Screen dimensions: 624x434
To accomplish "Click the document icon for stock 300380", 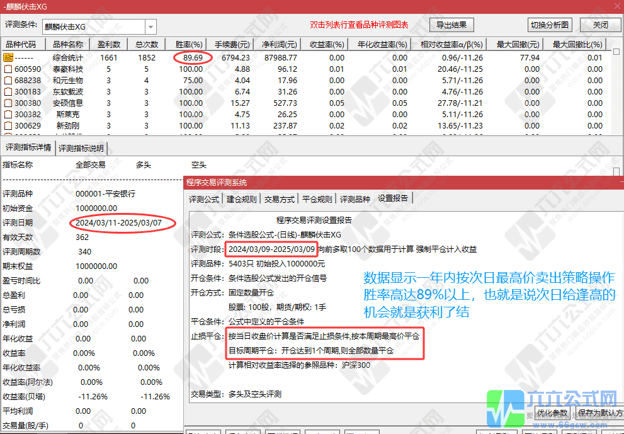I will [x=8, y=103].
